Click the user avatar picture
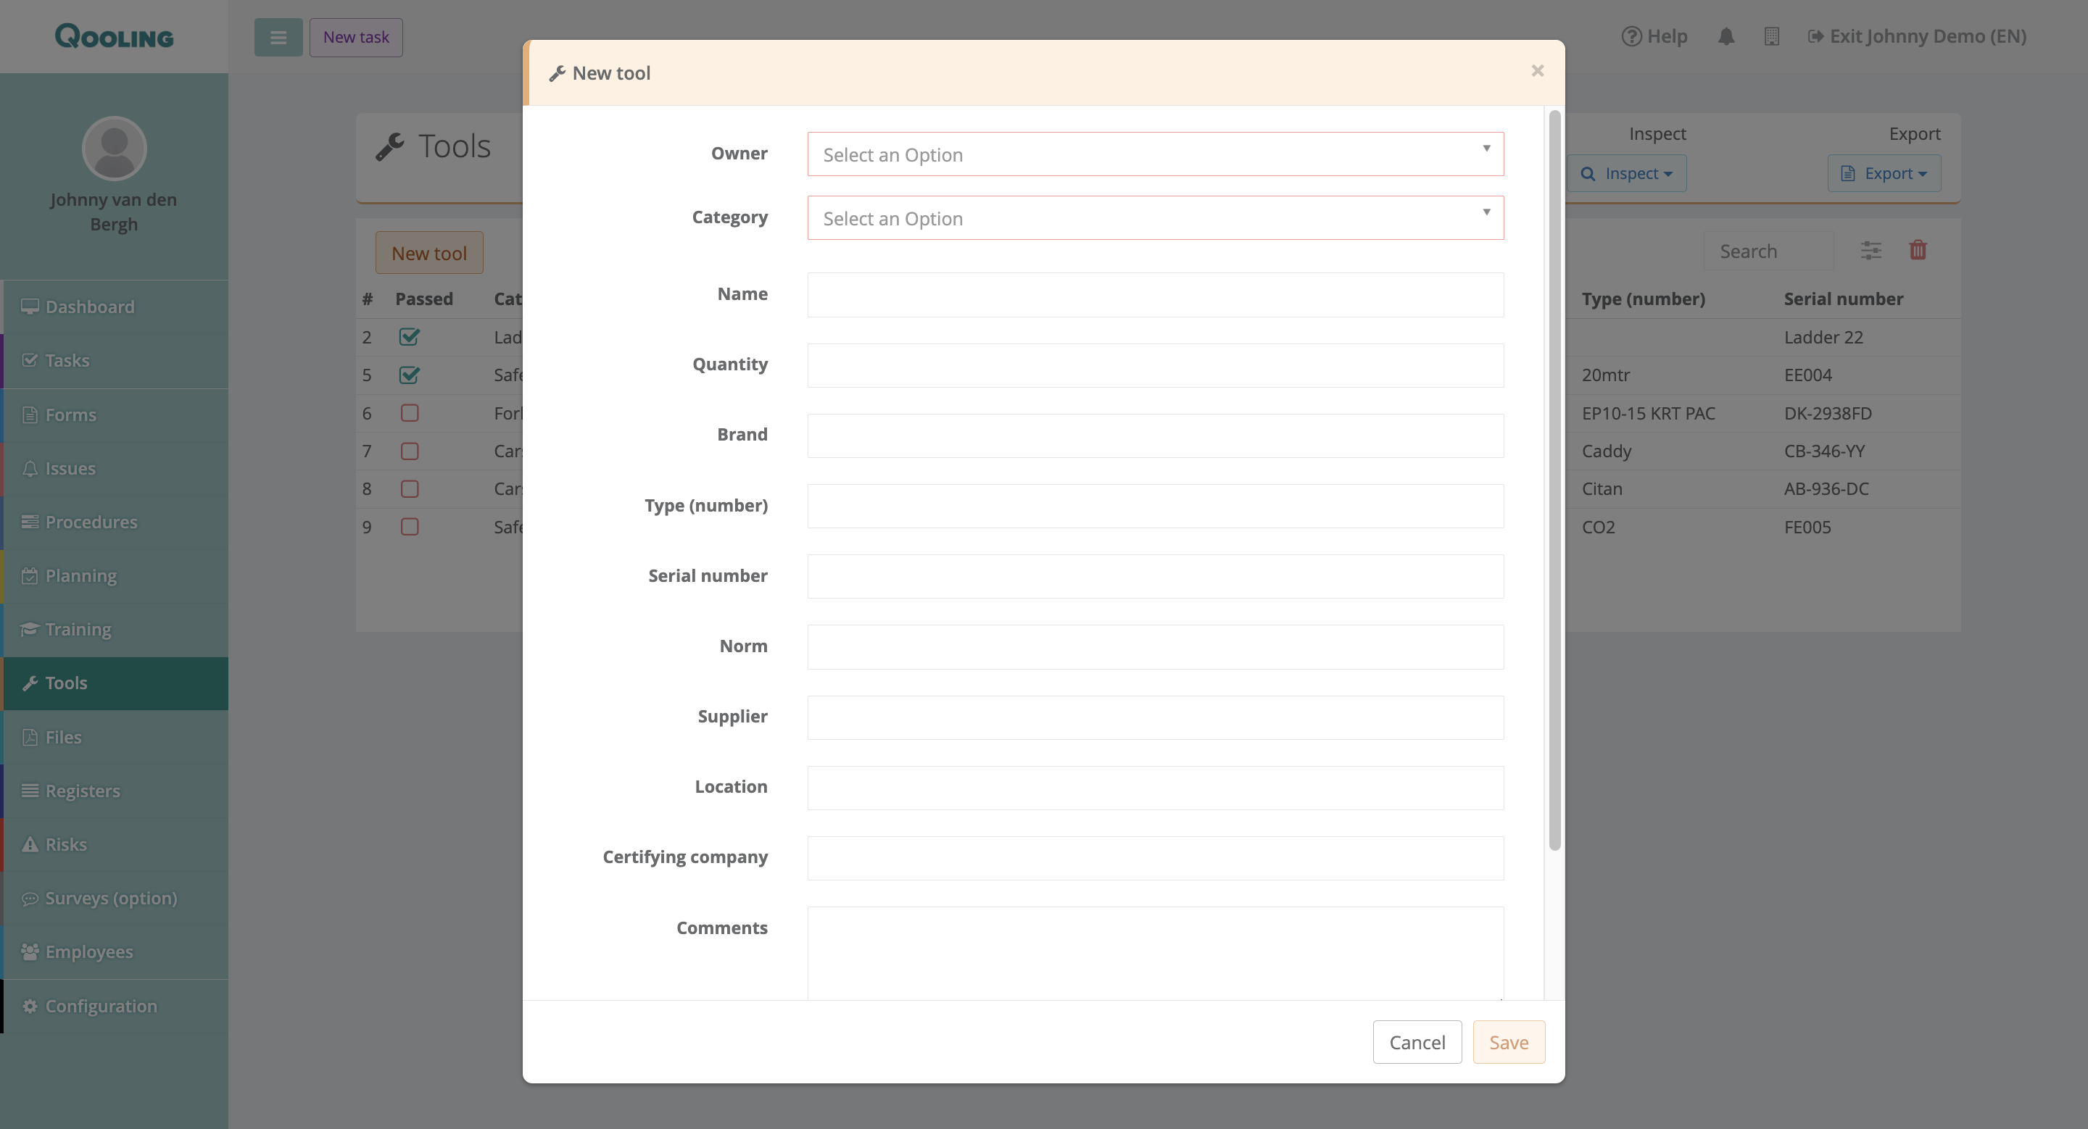This screenshot has height=1129, width=2088. 115,149
